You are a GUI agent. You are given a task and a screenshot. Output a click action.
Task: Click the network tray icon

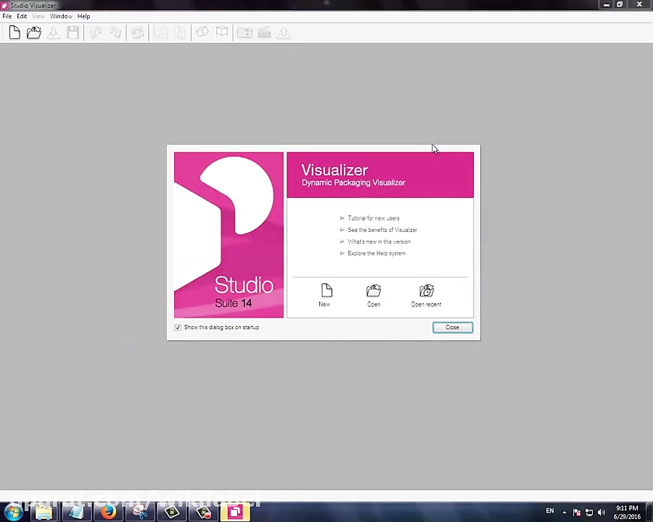(589, 513)
